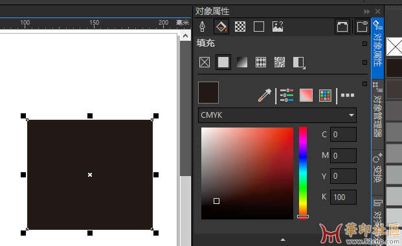
Task: Click the left-middle selection handle
Action: point(23,175)
